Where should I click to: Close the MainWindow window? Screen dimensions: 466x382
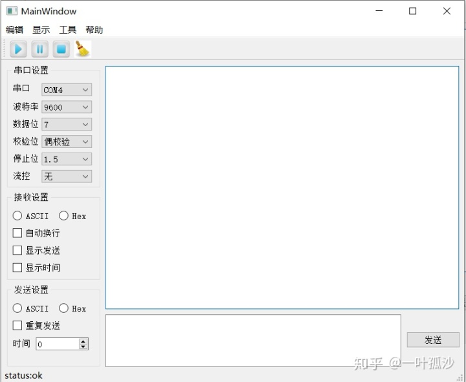click(447, 11)
